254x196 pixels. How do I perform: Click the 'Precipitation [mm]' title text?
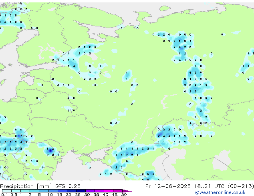click(26, 186)
